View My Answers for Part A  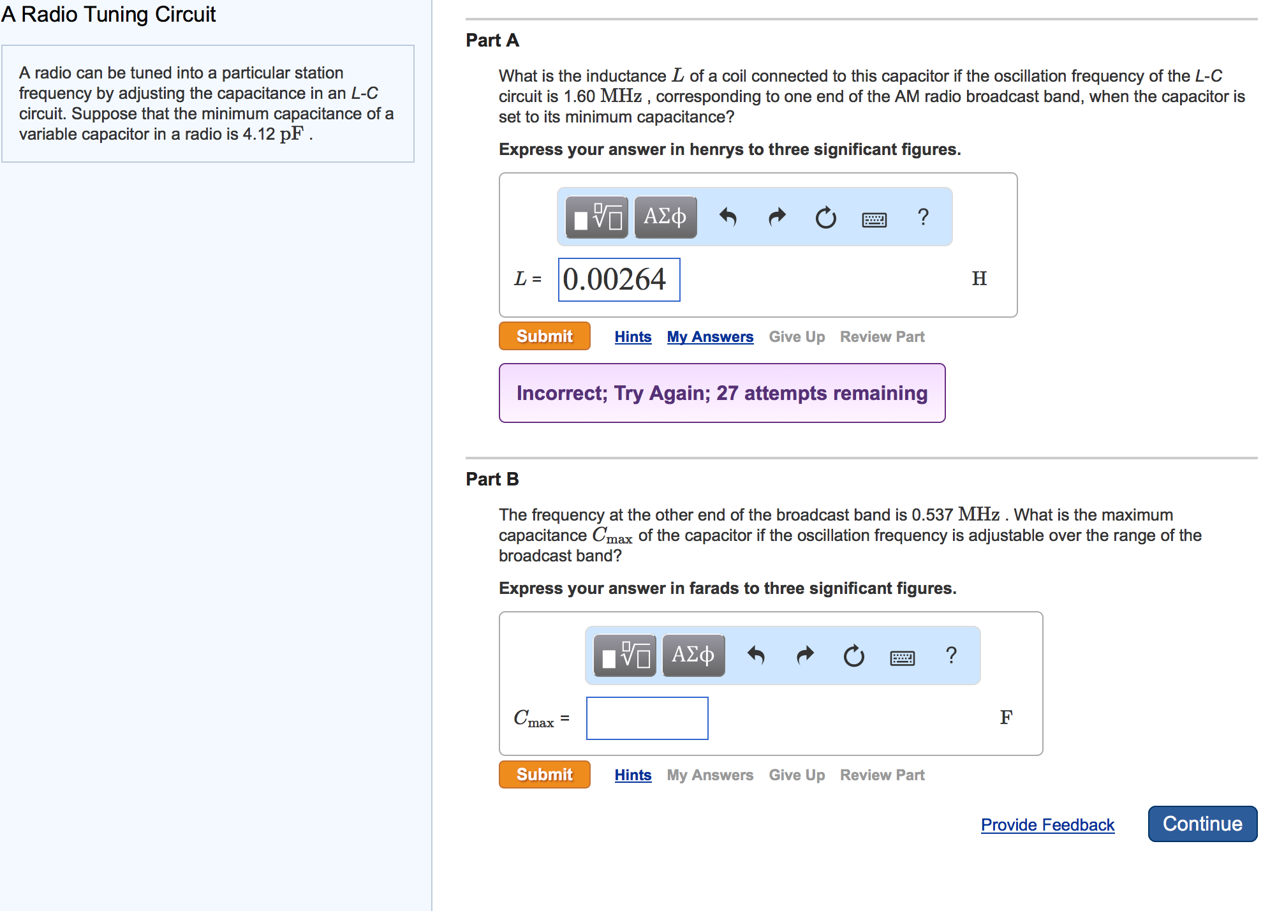[x=710, y=337]
